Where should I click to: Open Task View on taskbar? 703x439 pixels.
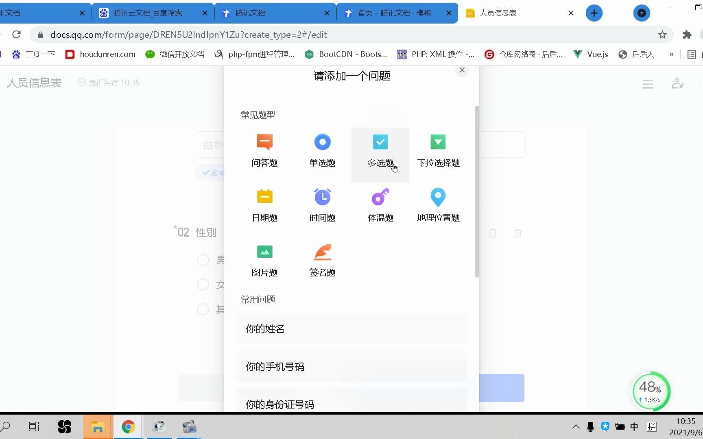click(x=34, y=427)
